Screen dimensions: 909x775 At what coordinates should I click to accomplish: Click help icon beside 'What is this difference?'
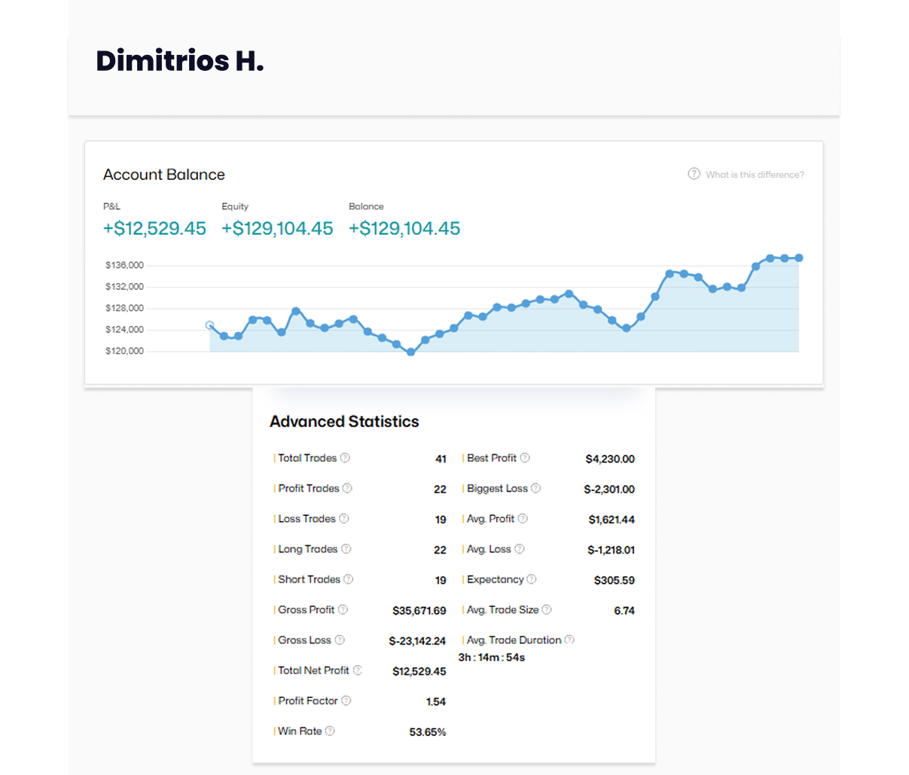pyautogui.click(x=694, y=174)
